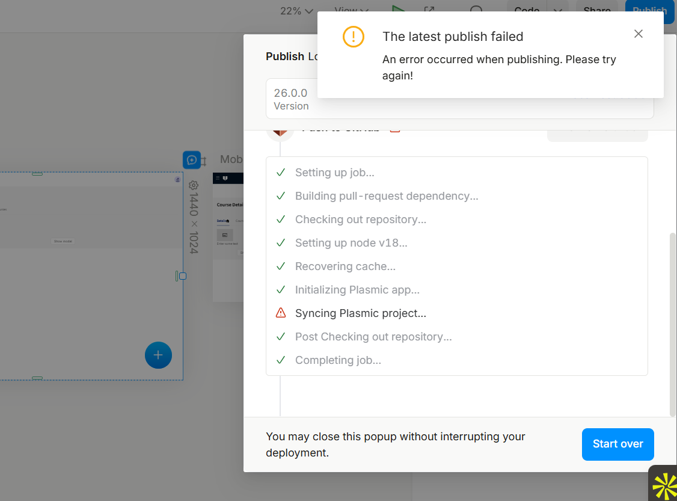Dismiss the publish failed notification

pyautogui.click(x=639, y=34)
